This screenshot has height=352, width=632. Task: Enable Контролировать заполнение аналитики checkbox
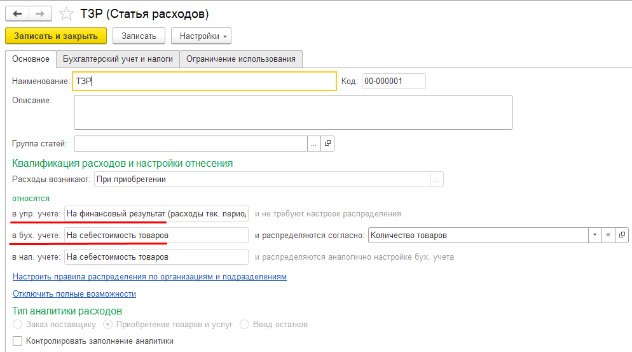point(18,341)
